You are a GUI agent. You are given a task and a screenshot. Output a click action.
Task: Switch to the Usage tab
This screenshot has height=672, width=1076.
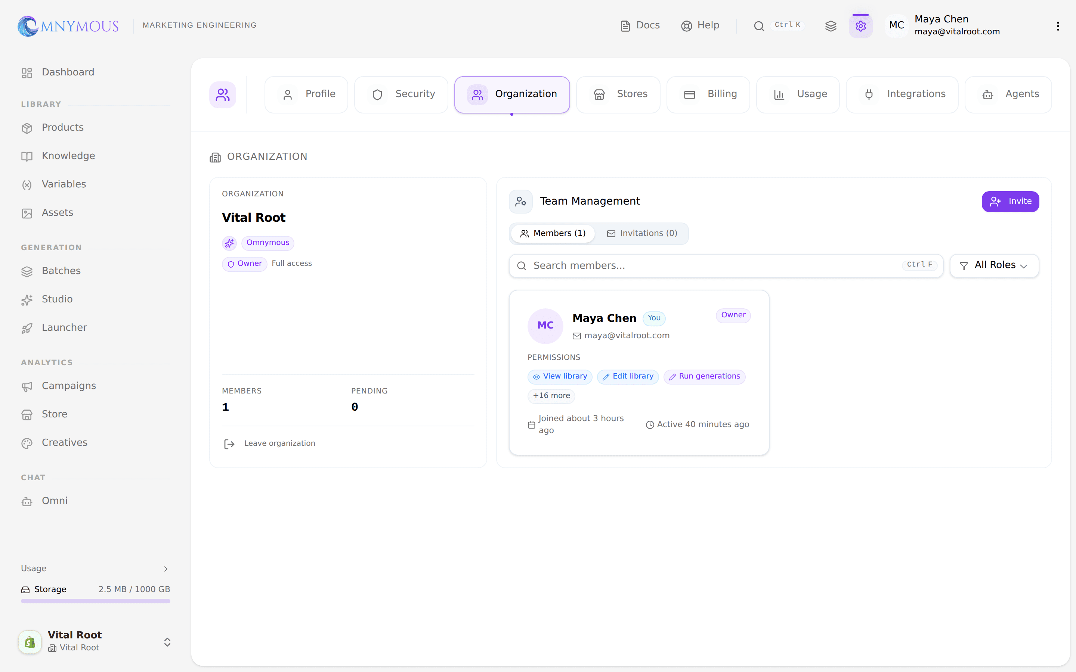[798, 95]
